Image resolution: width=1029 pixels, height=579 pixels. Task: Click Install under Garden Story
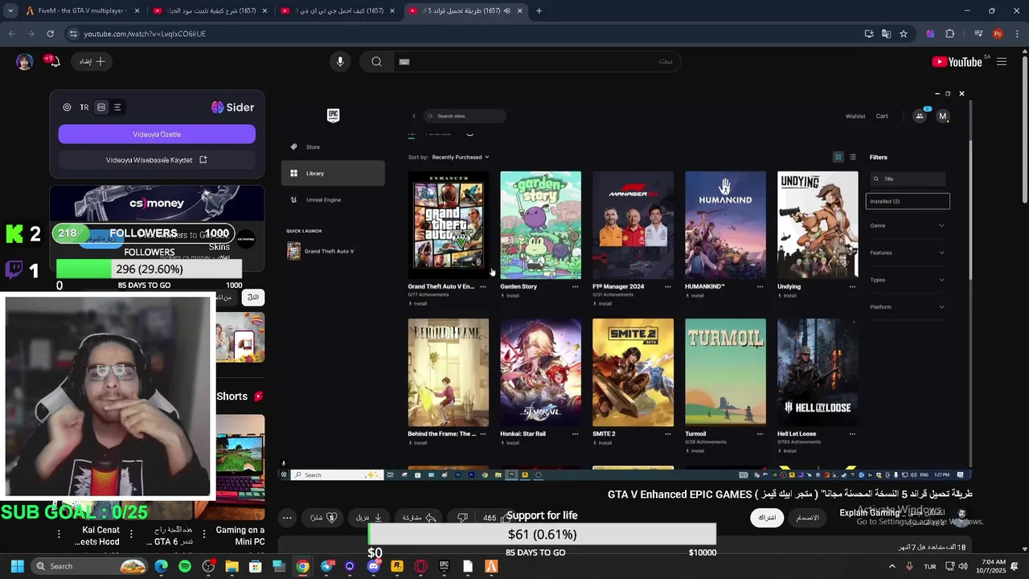(510, 296)
